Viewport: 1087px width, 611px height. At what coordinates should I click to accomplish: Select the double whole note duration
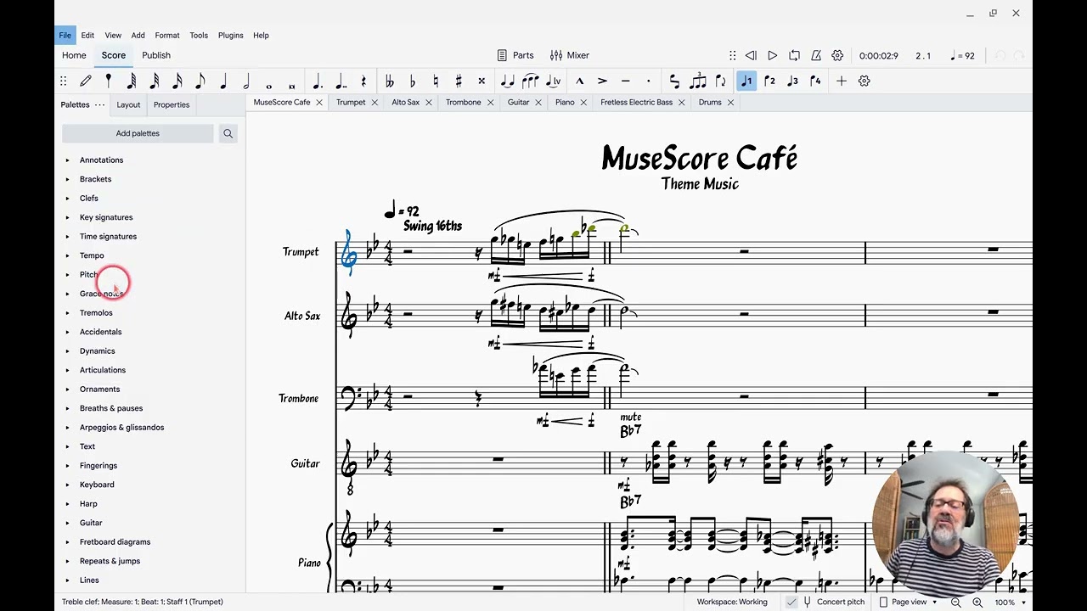(292, 85)
